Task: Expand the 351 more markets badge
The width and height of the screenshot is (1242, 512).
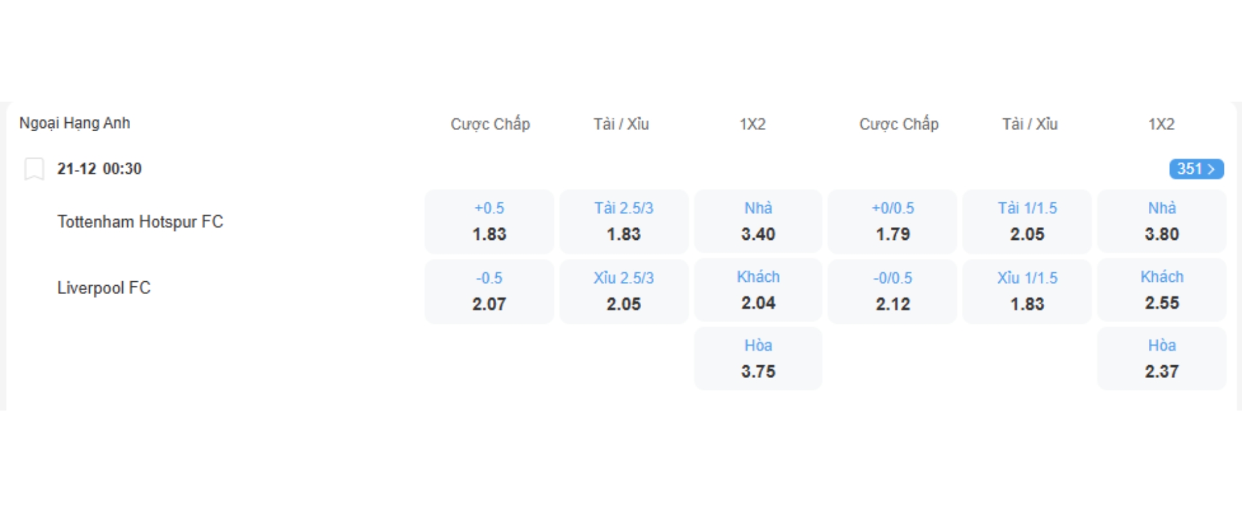Action: 1196,169
